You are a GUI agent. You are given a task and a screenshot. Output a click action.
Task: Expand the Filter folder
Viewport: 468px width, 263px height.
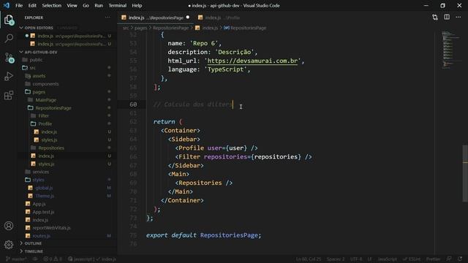click(x=43, y=115)
